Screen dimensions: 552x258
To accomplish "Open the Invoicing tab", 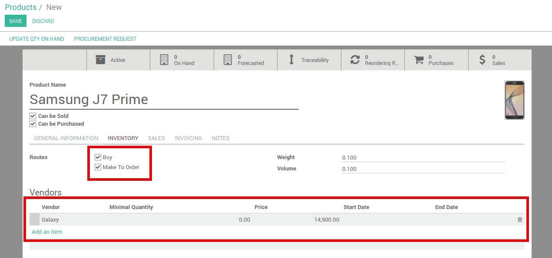I will pyautogui.click(x=188, y=138).
